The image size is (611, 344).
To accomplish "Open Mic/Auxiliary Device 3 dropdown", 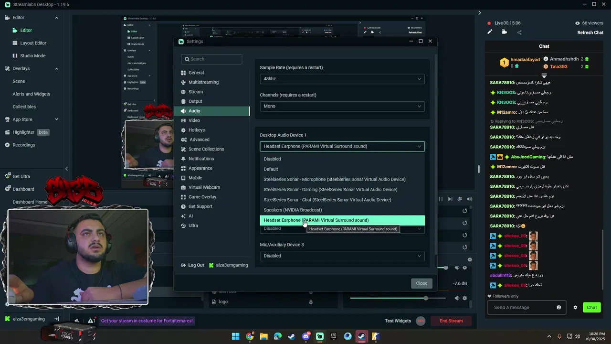I will tap(342, 256).
